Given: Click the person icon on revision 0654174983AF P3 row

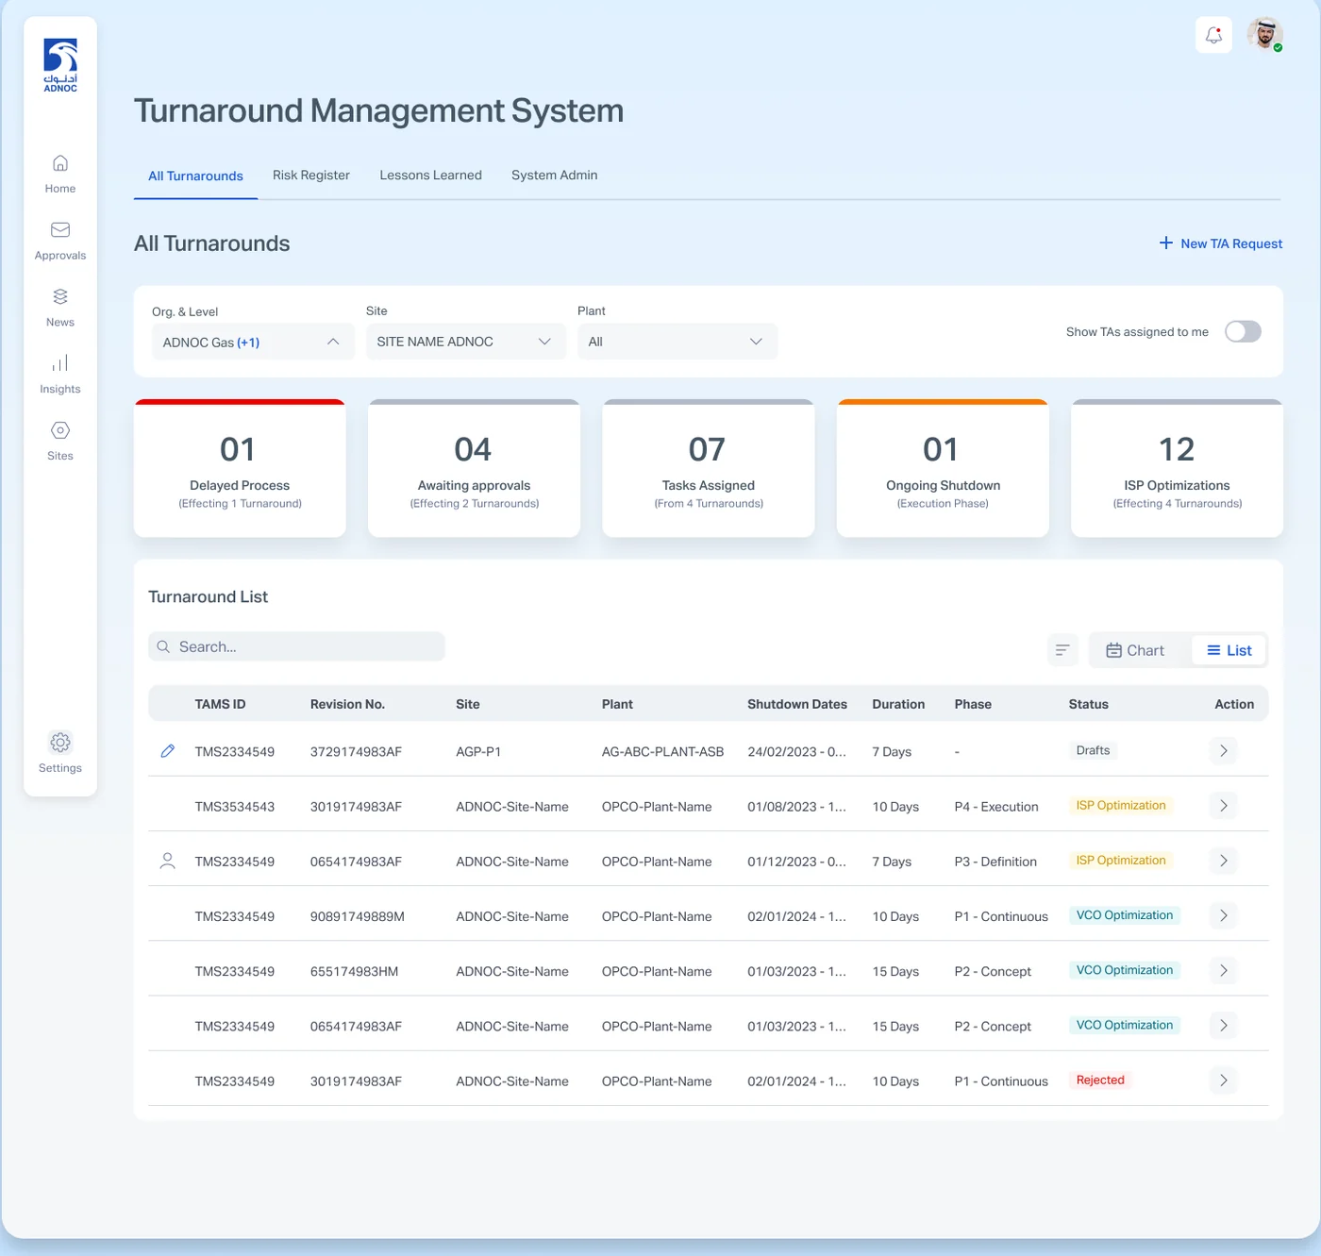Looking at the screenshot, I should coord(168,861).
